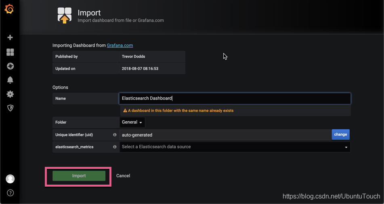This screenshot has height=204, width=384.
Task: Click the duplicate-name warning message
Action: [181, 110]
